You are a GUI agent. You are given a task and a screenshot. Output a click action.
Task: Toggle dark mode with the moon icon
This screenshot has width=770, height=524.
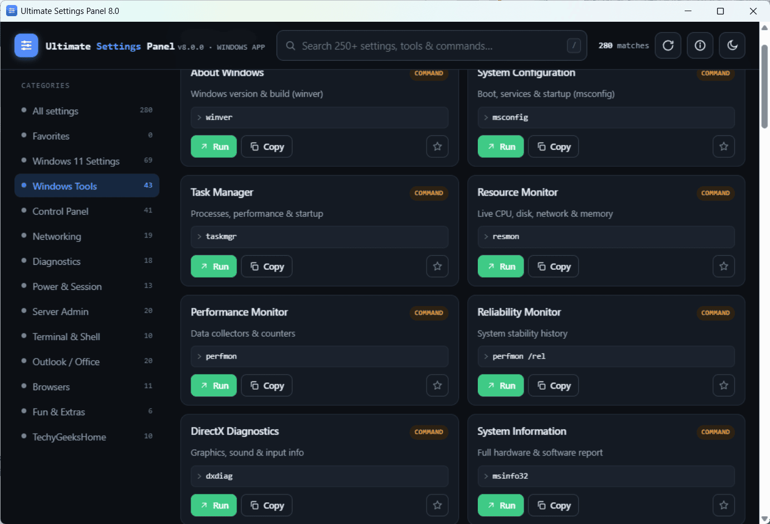click(x=733, y=46)
